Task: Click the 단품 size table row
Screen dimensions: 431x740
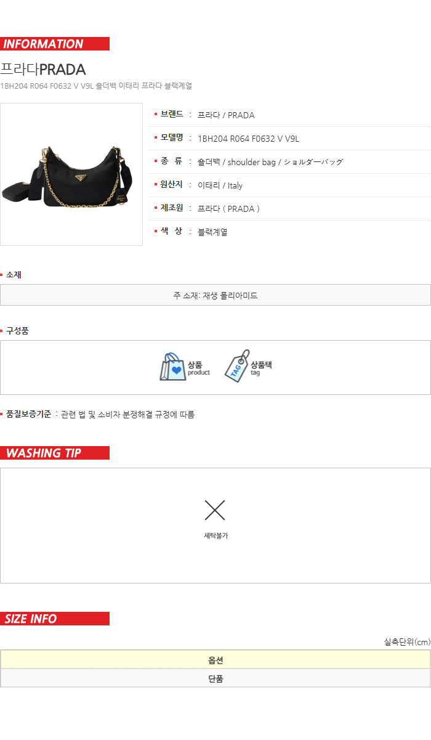Action: (216, 678)
